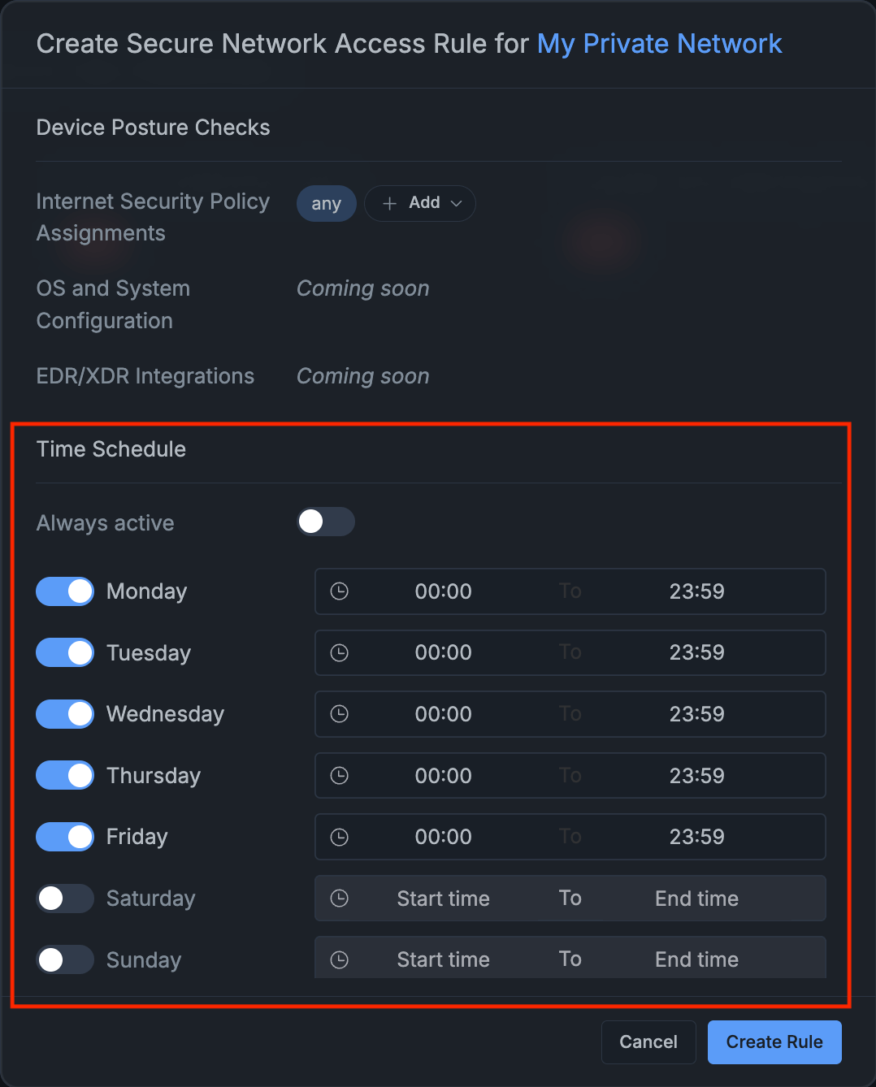Click the Create Rule button

(774, 1042)
